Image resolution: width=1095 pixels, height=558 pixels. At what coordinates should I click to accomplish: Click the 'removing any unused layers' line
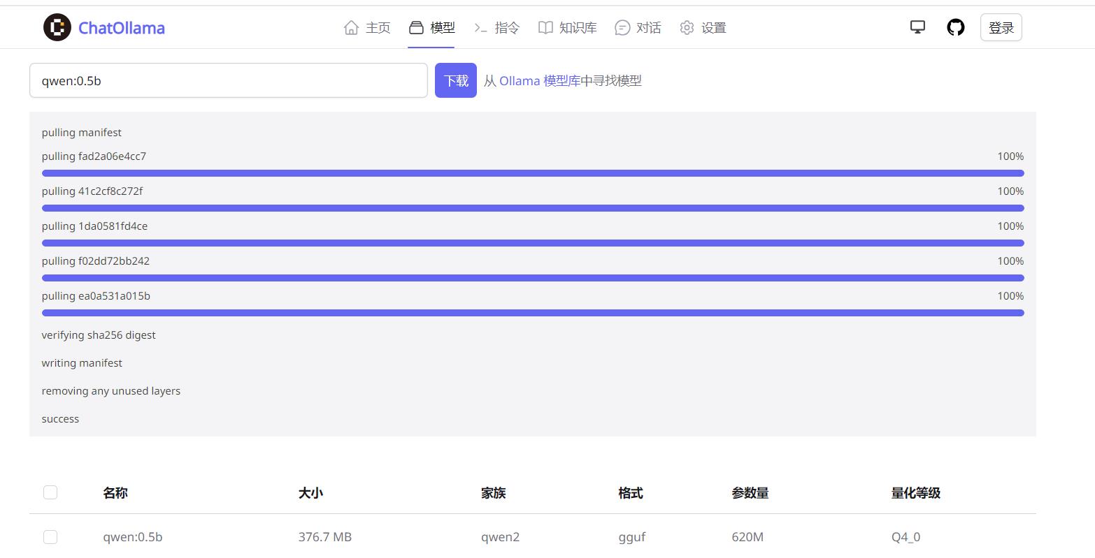(111, 391)
